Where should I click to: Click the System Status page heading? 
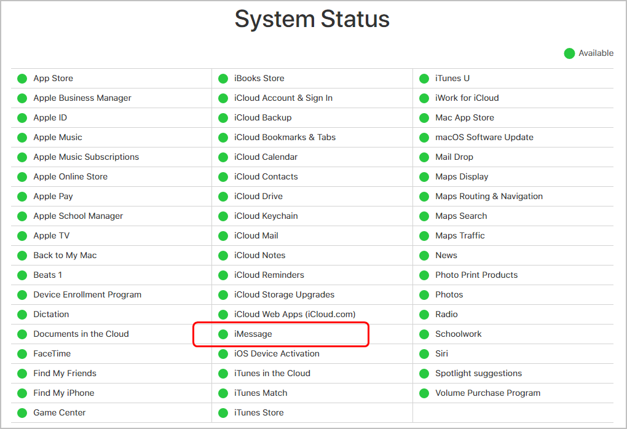(x=312, y=19)
